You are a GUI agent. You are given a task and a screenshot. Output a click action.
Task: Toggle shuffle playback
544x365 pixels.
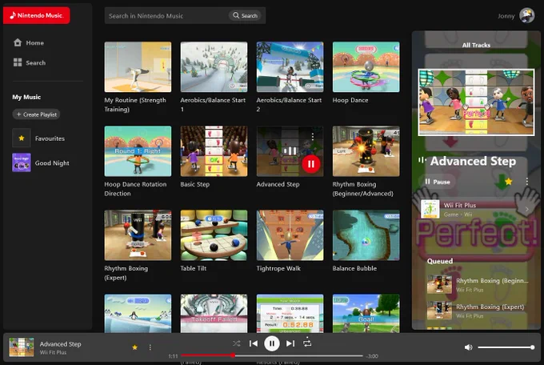point(237,343)
